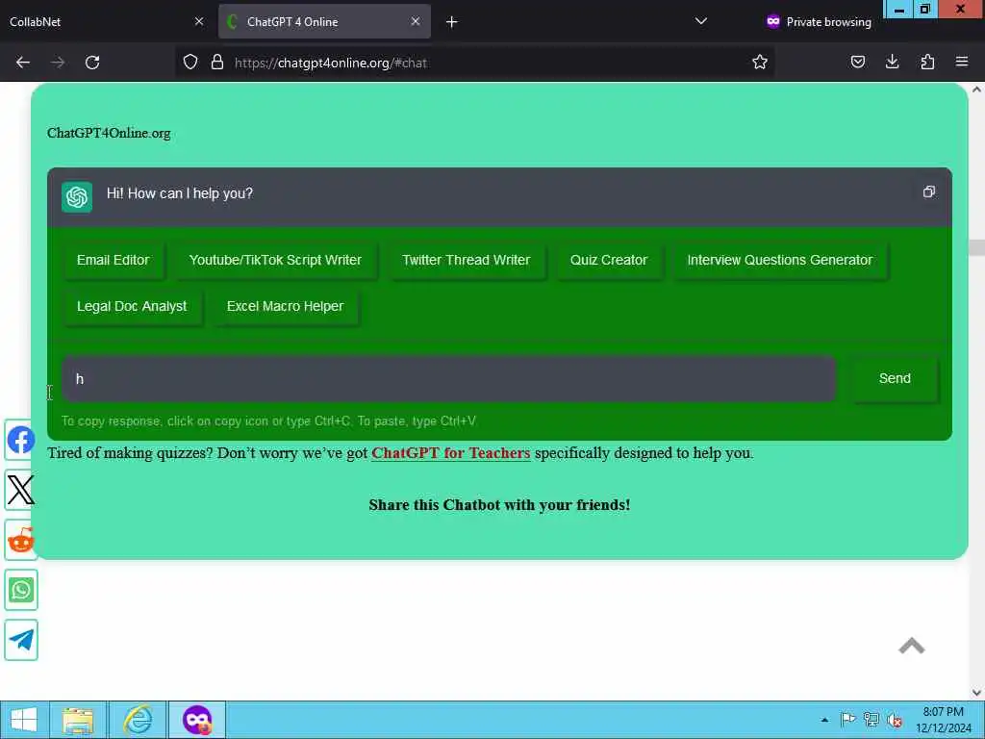Image resolution: width=985 pixels, height=739 pixels.
Task: Open the network tray icon
Action: pos(871,720)
